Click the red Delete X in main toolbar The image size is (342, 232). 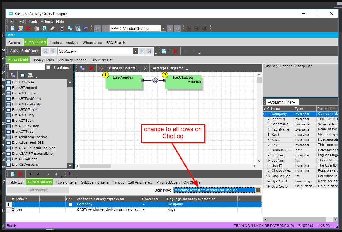(28, 28)
